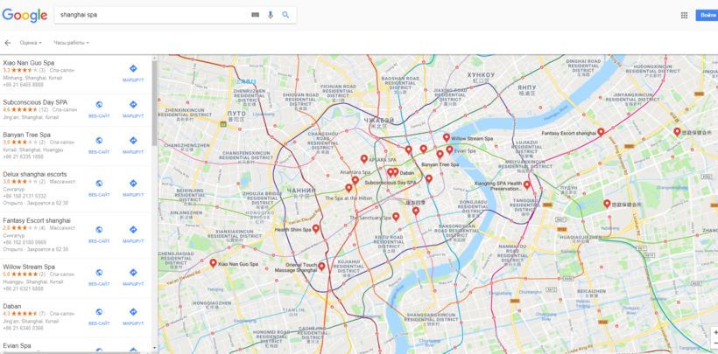Open the Google apps grid
Viewport: 718px width, 354px height.
tap(684, 15)
